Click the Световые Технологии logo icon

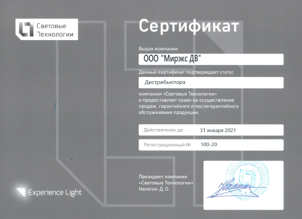26,29
